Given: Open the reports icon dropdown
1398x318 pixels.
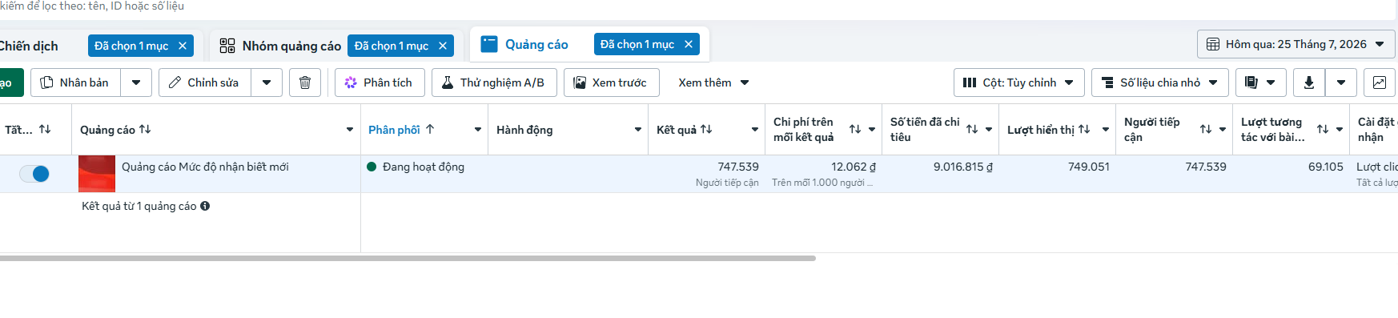Looking at the screenshot, I should click(x=1261, y=83).
